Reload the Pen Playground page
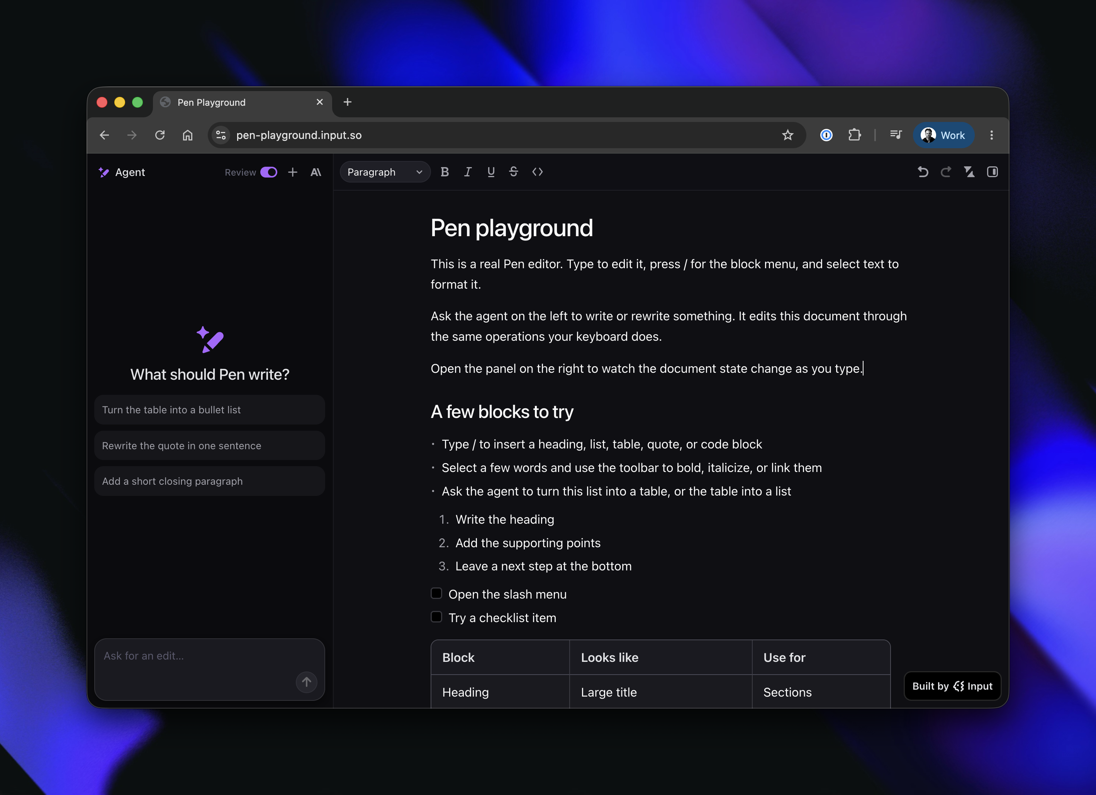The image size is (1096, 795). pos(160,135)
